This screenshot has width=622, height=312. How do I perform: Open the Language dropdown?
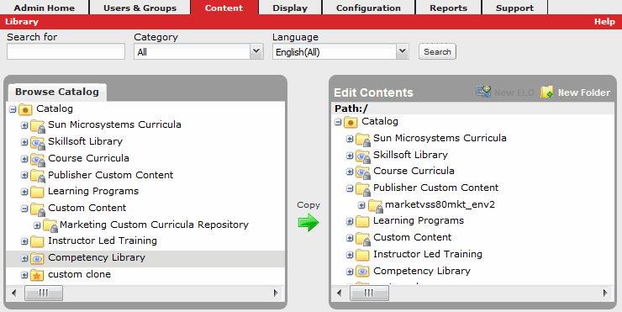[x=403, y=51]
